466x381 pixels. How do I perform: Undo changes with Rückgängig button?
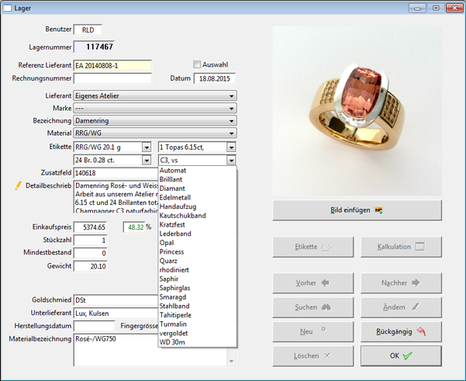[x=401, y=331]
